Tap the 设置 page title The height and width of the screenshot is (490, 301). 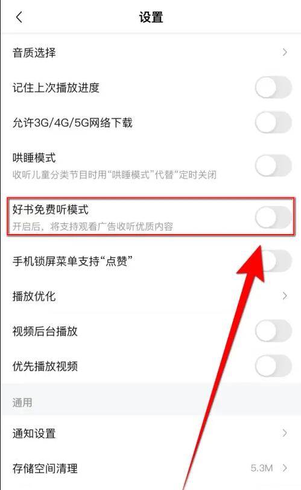point(151,17)
